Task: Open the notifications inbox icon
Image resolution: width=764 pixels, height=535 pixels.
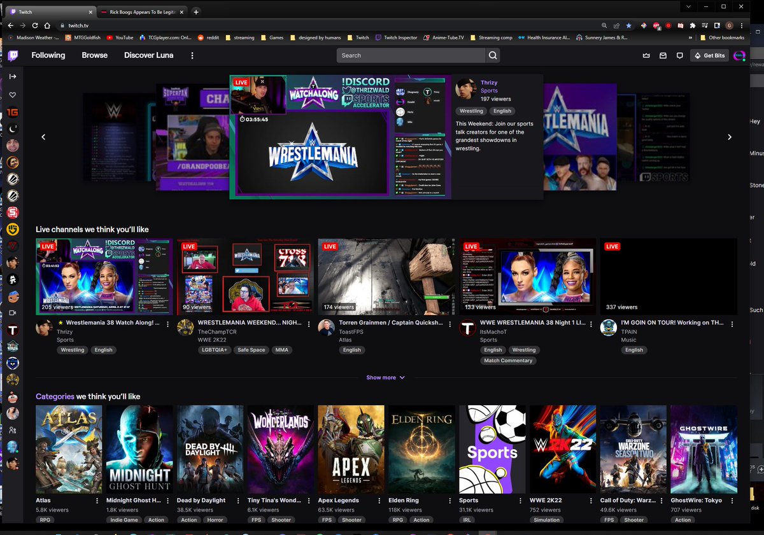Action: pyautogui.click(x=663, y=55)
